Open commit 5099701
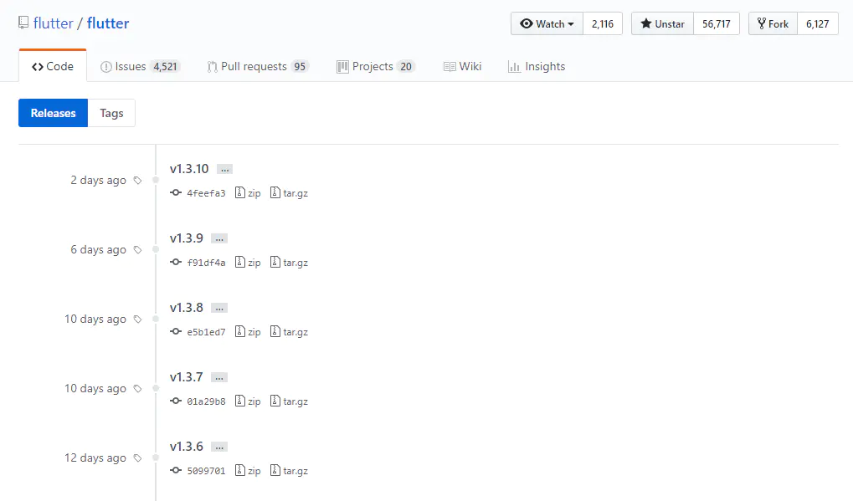Viewport: 853px width, 501px height. 206,471
